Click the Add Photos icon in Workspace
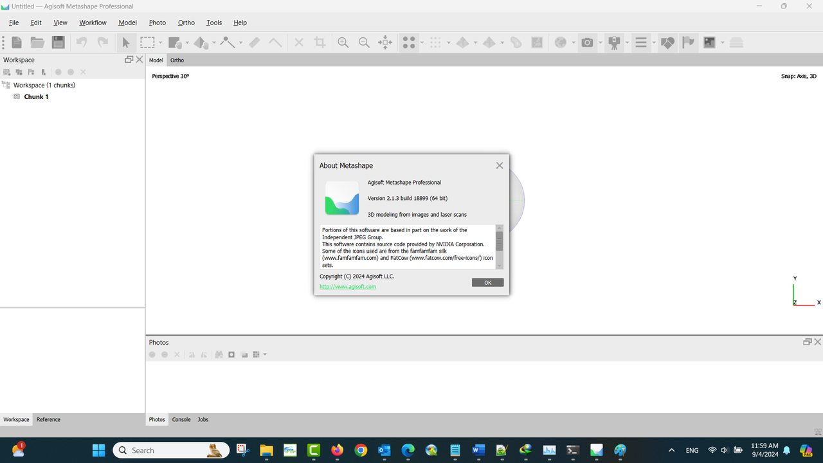 19,72
